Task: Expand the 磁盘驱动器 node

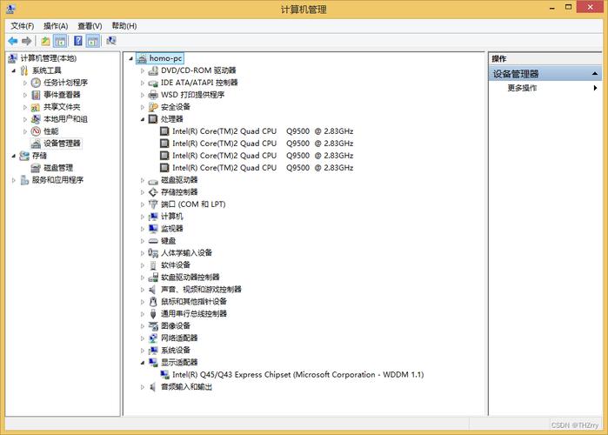Action: [x=143, y=180]
